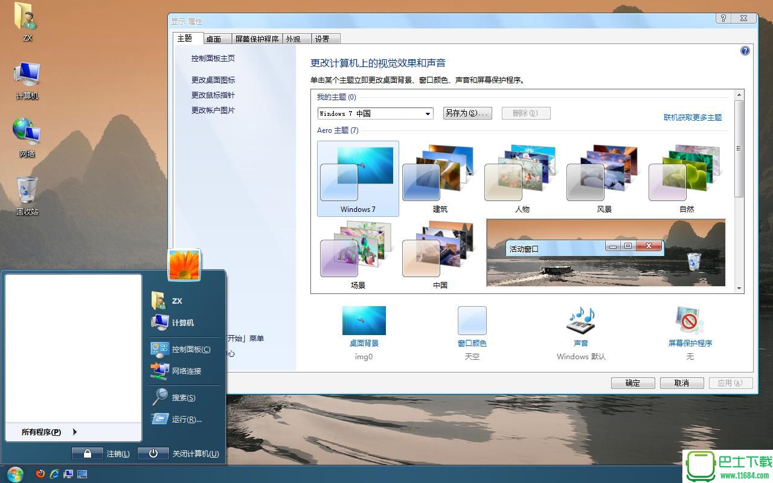Switch to the 屏幕保护程序 tab

coord(257,39)
